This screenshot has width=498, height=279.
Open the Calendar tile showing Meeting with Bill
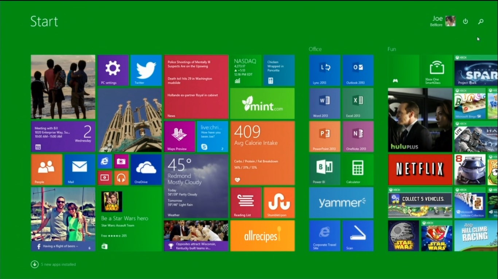pyautogui.click(x=63, y=136)
